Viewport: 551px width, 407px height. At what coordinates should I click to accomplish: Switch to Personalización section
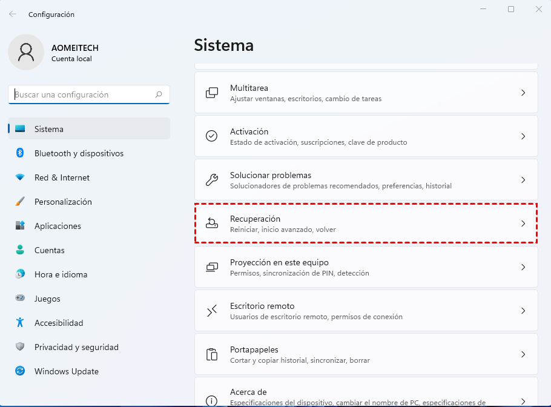(x=63, y=202)
